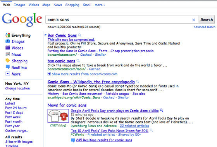Open 22 related articles link
The image size is (217, 147).
134,126
